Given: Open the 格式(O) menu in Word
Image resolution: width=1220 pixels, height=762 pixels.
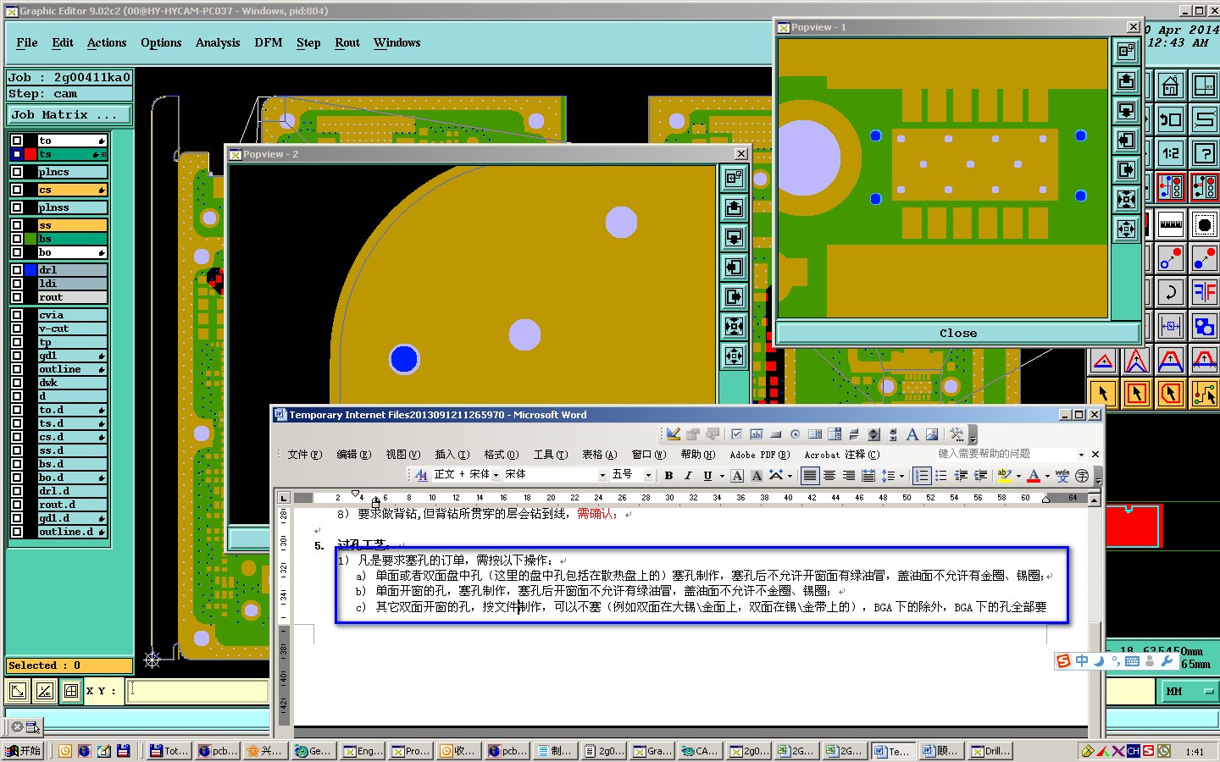Looking at the screenshot, I should [x=501, y=455].
